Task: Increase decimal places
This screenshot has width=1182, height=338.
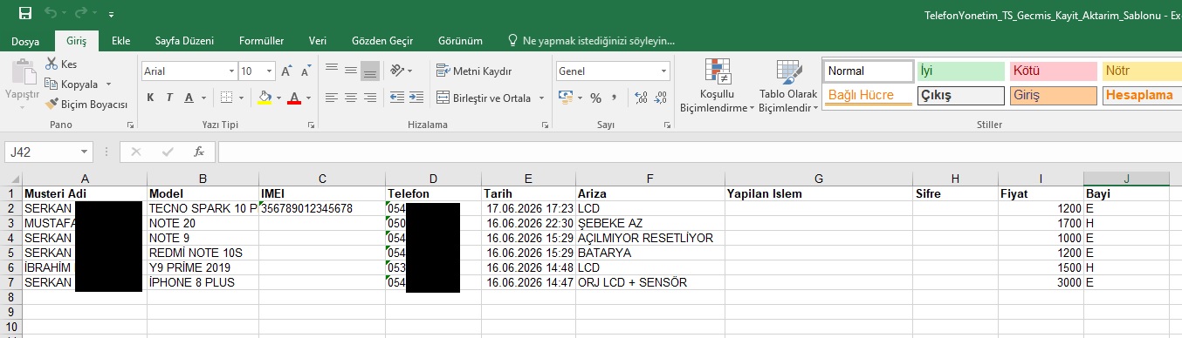Action: [642, 98]
